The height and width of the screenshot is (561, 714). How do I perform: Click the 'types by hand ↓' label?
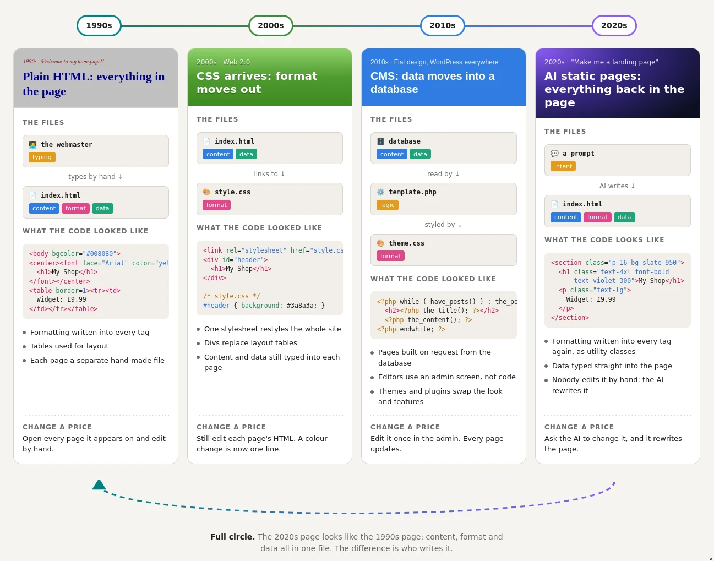[96, 177]
